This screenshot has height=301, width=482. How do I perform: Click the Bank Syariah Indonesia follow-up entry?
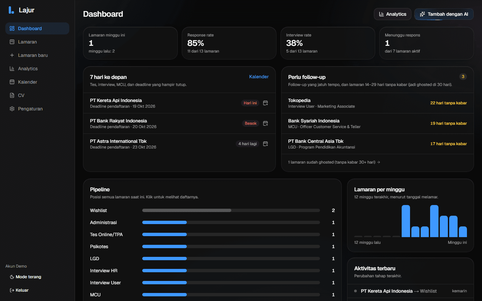[x=377, y=123]
